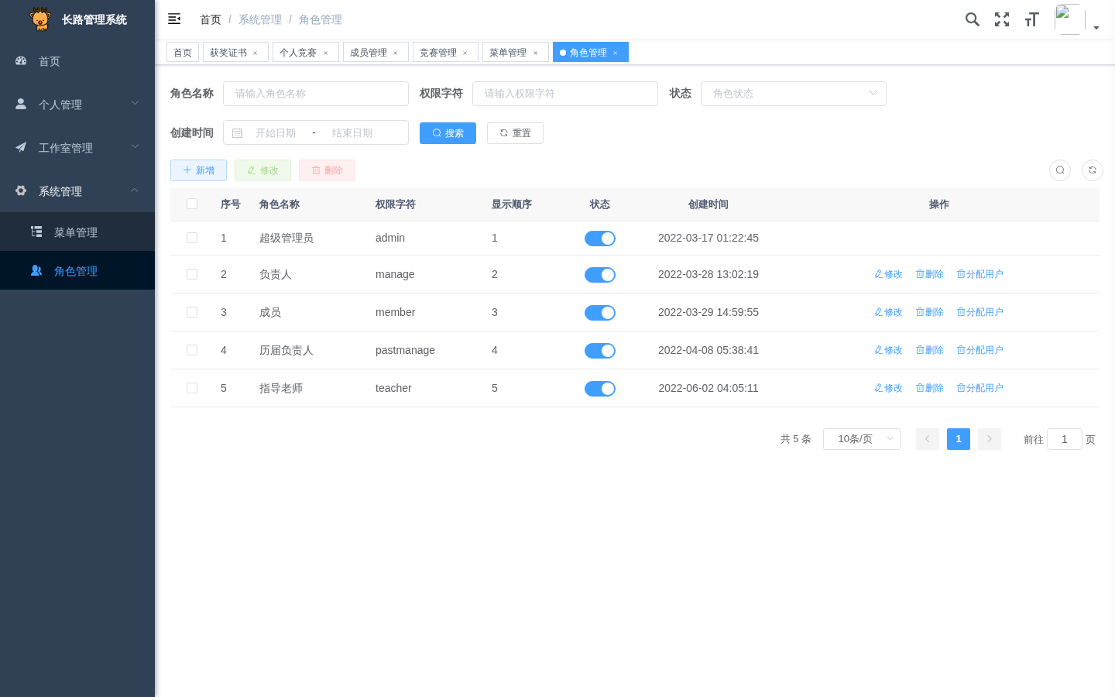The width and height of the screenshot is (1115, 697).
Task: Select the checkbox for 指导老师 row
Action: (192, 388)
